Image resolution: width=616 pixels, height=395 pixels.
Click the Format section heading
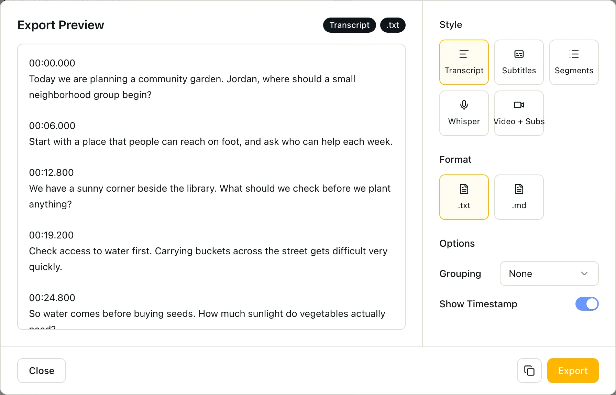[455, 159]
